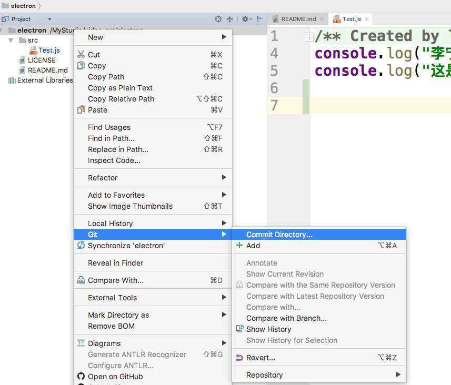Click the src folder icon
This screenshot has width=451, height=385.
23,40
